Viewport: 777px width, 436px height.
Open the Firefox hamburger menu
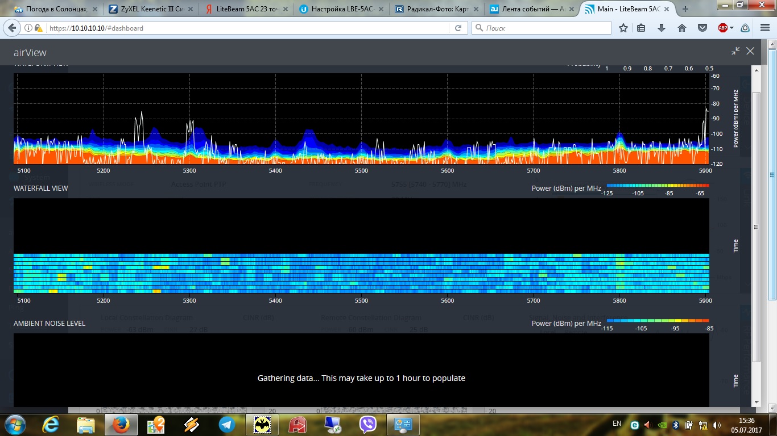(764, 28)
